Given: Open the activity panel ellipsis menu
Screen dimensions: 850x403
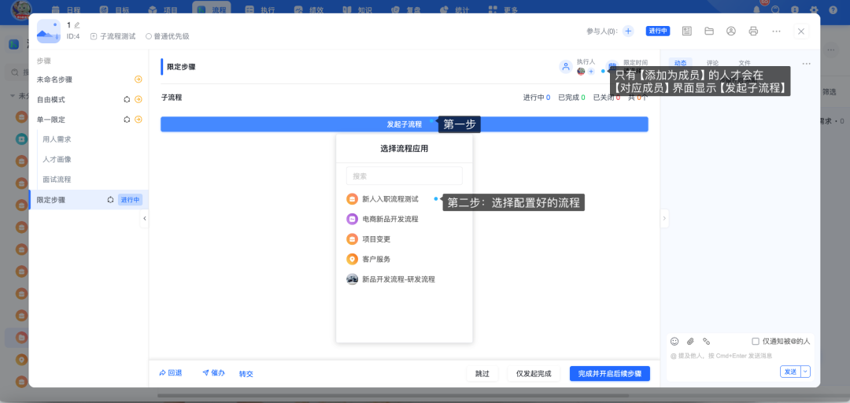Looking at the screenshot, I should (x=806, y=64).
